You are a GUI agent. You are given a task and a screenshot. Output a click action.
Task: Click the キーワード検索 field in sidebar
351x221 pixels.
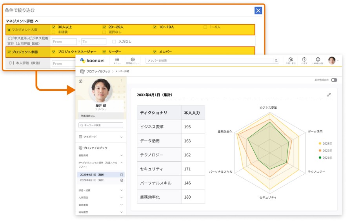[x=101, y=125]
